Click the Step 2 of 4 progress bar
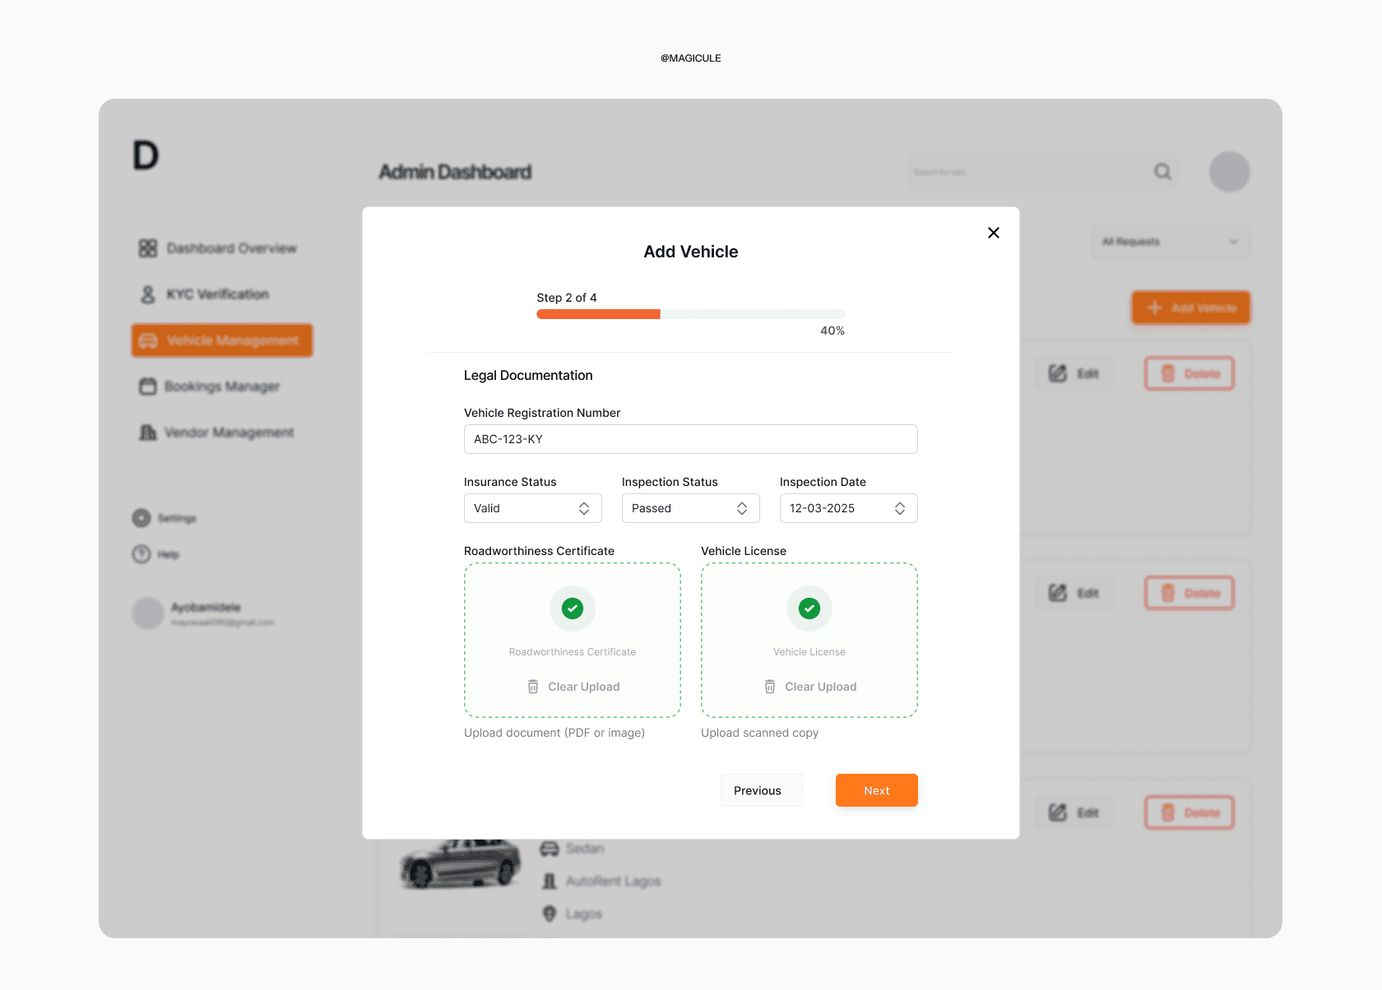The image size is (1382, 990). pyautogui.click(x=691, y=314)
